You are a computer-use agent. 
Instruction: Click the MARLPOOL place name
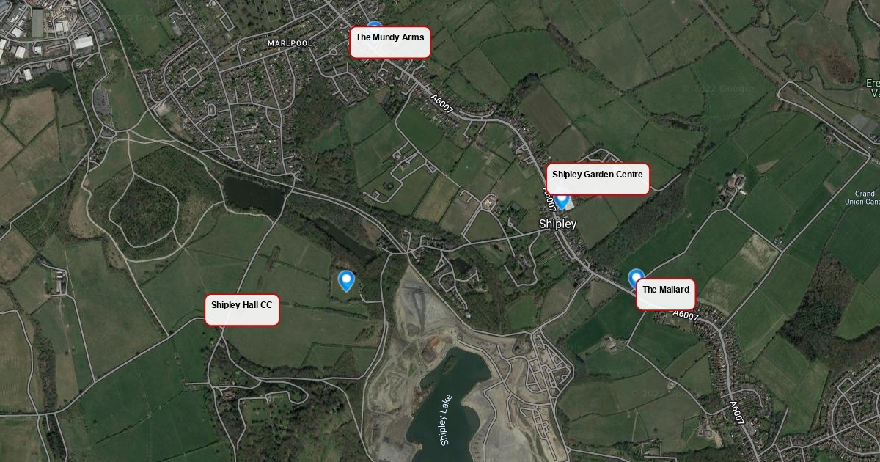coord(290,43)
